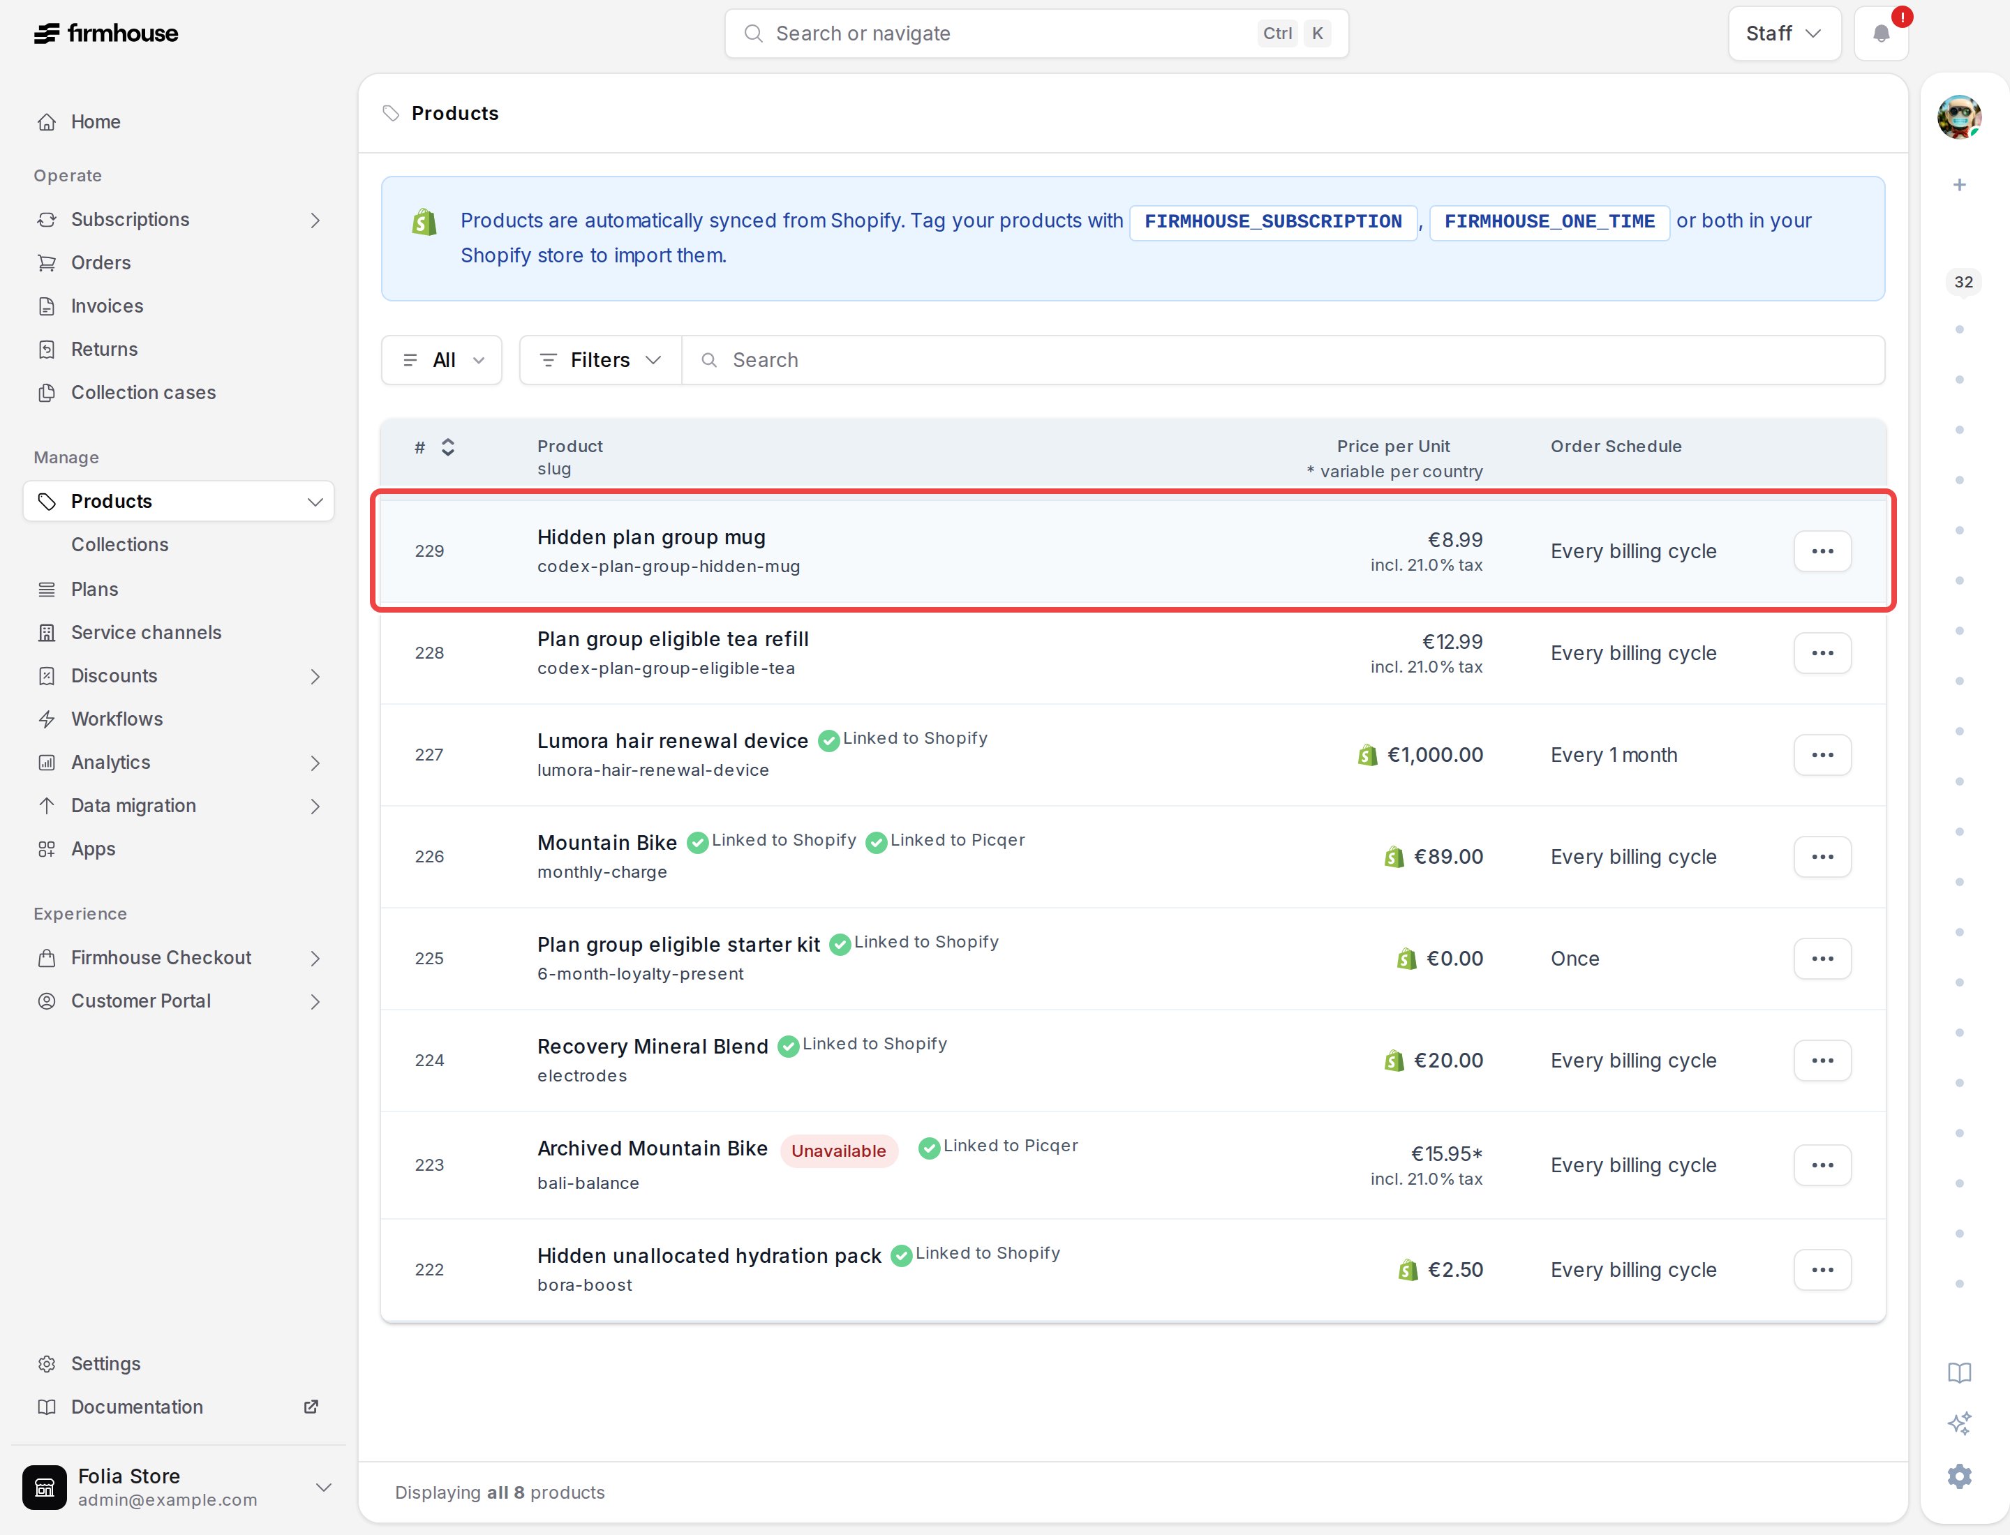Open actions menu for Hidden plan group mug

click(x=1822, y=551)
